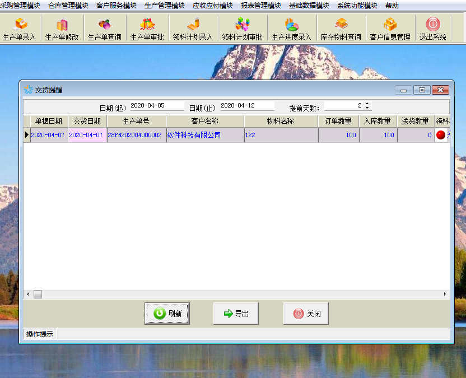Viewport: 466px width, 378px height.
Task: Click the 退出系统 toolbar icon
Action: 433,29
